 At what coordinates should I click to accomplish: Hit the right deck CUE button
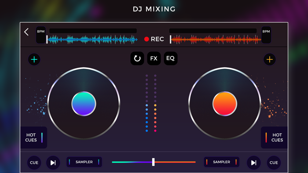(x=274, y=162)
